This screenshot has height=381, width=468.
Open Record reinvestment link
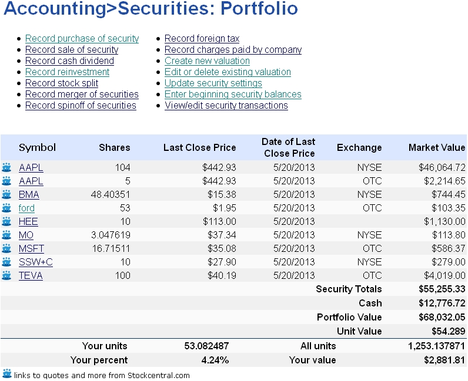[x=67, y=72]
